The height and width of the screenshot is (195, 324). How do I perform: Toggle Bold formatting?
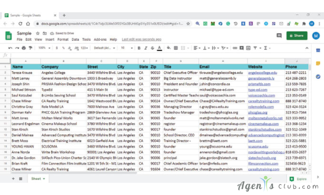(139, 48)
